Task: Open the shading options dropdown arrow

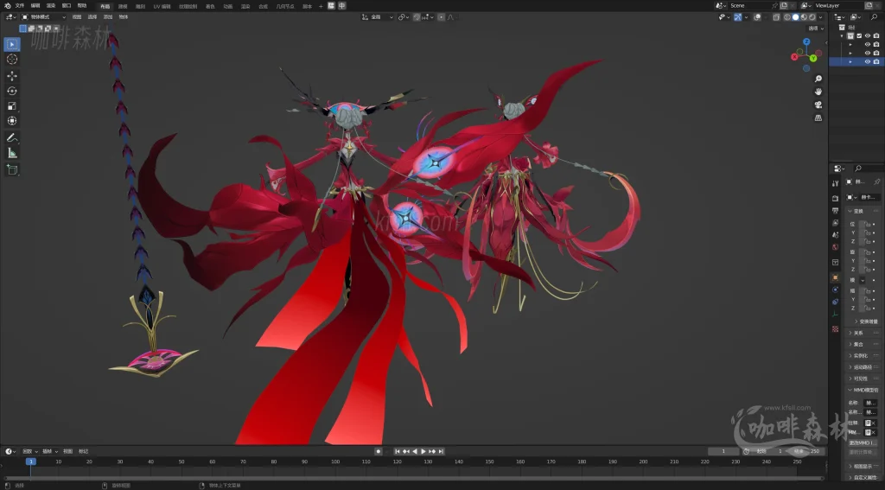Action: tap(820, 17)
